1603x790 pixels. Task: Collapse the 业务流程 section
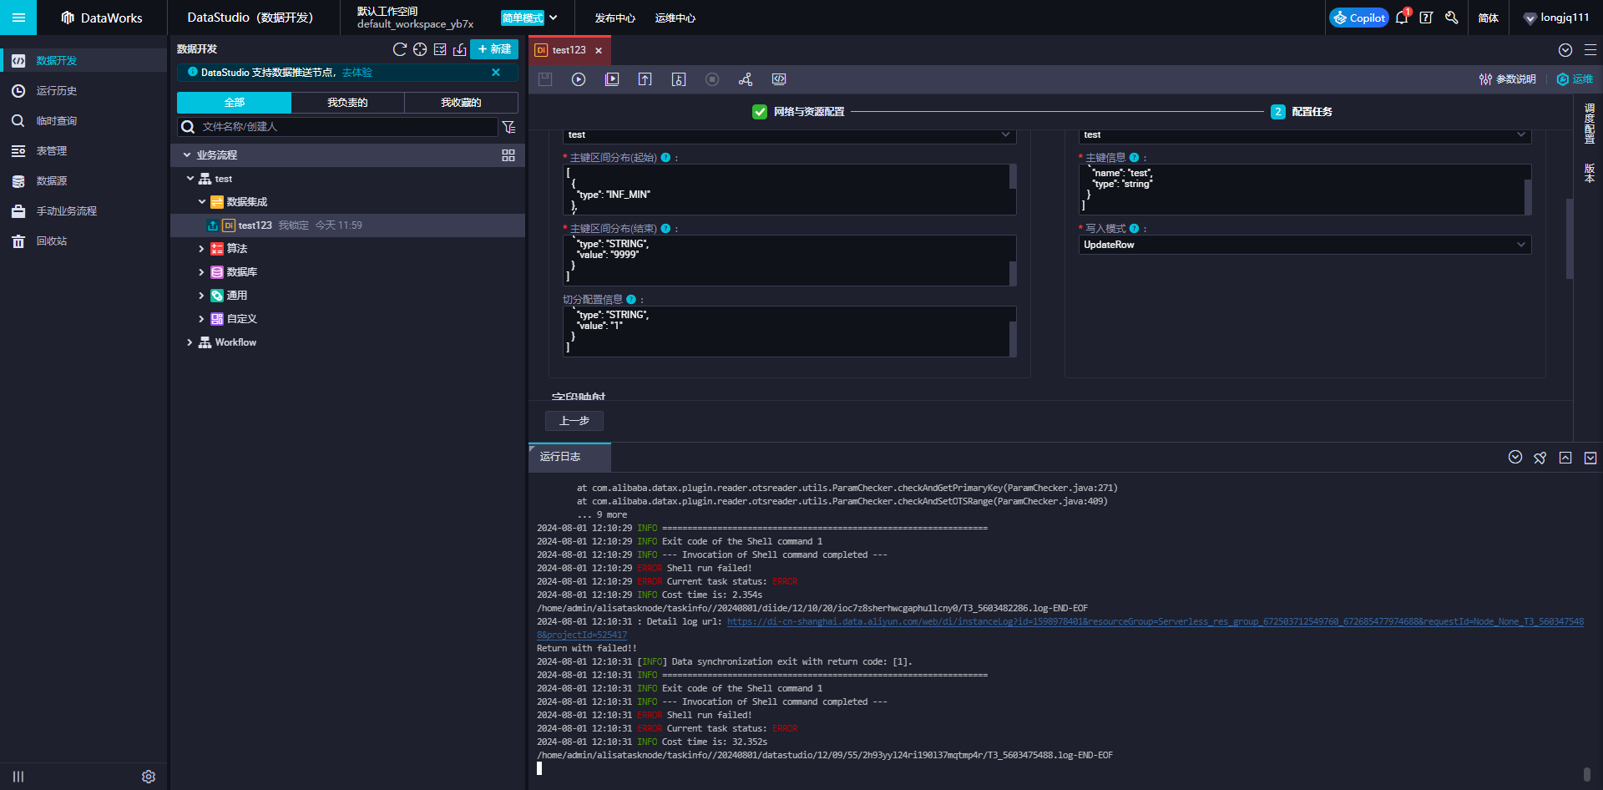[187, 155]
